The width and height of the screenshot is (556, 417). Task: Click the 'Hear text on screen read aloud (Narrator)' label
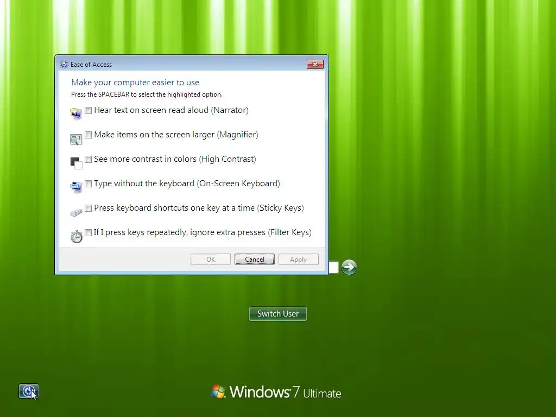(x=171, y=110)
